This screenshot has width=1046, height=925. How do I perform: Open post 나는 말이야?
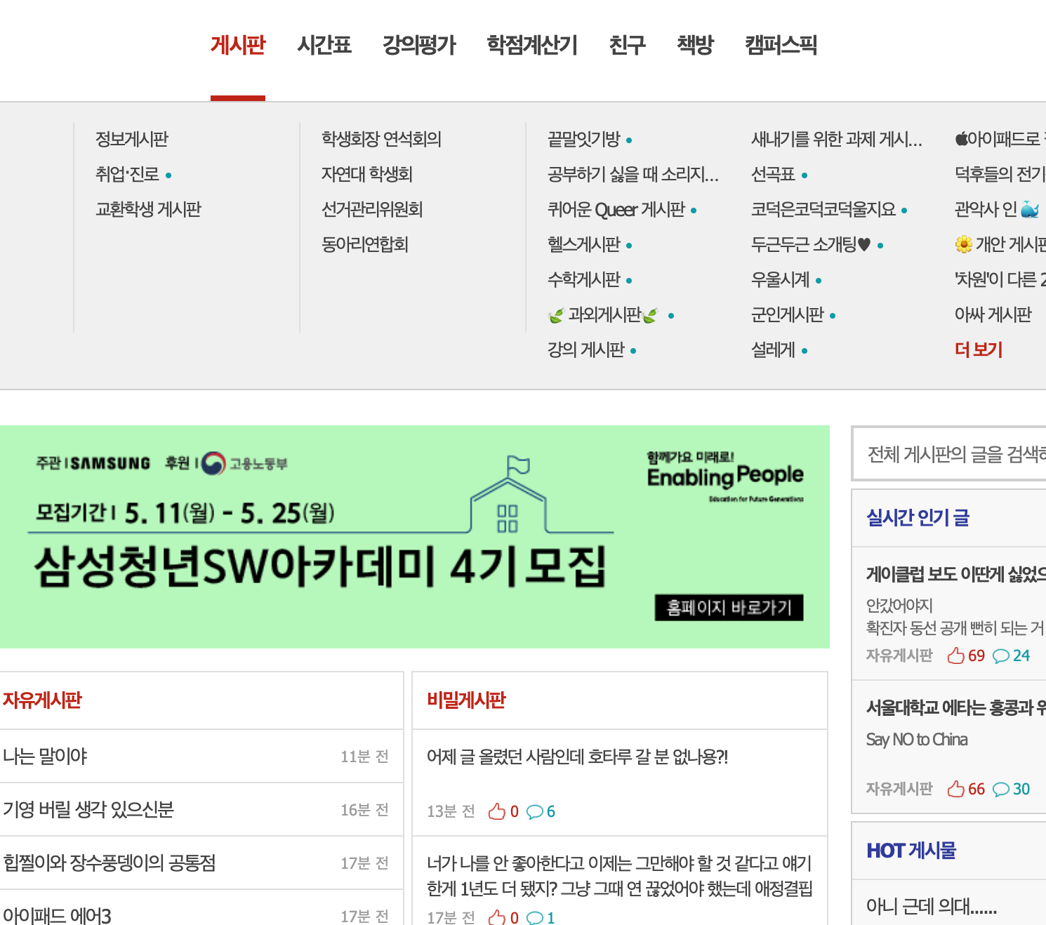click(201, 756)
